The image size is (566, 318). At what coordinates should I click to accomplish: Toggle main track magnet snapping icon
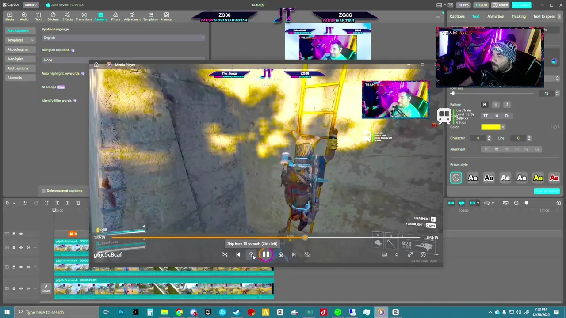(451, 203)
